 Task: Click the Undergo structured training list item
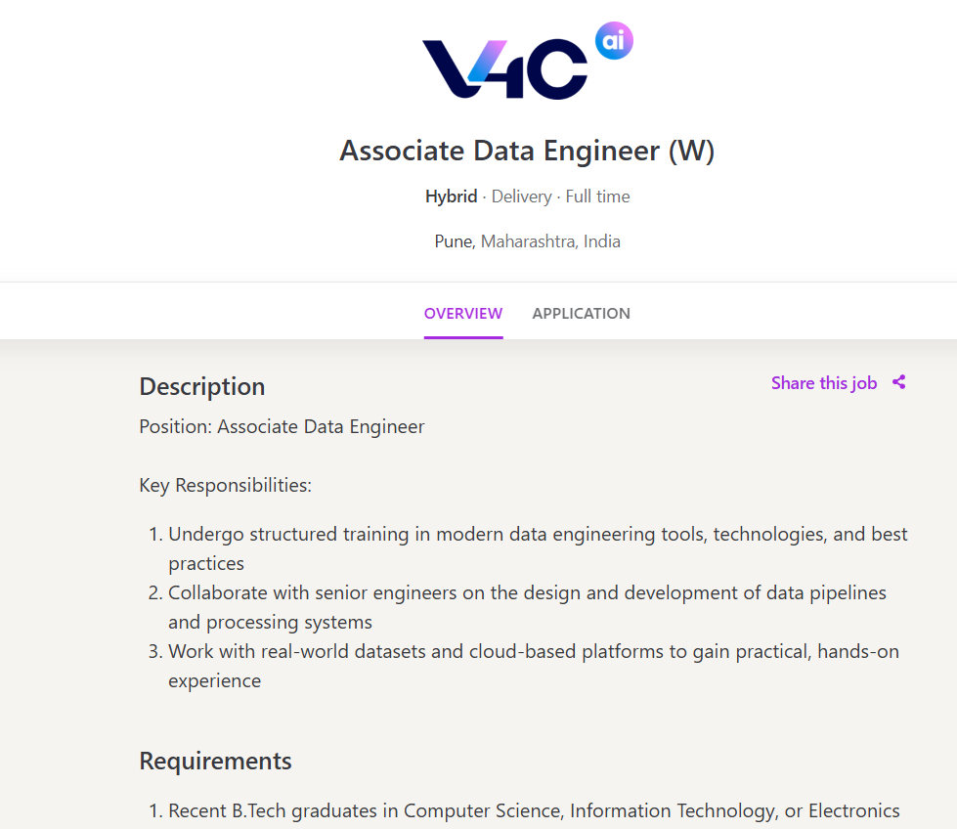coord(538,535)
